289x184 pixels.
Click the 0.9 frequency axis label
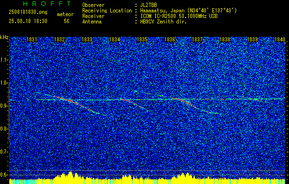click(x=4, y=106)
